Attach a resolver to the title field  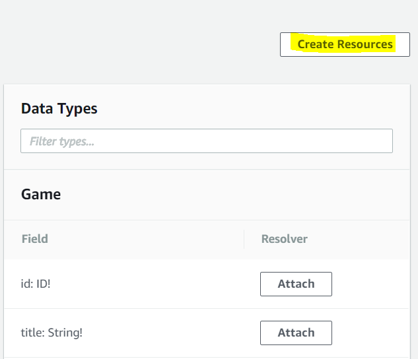point(296,333)
